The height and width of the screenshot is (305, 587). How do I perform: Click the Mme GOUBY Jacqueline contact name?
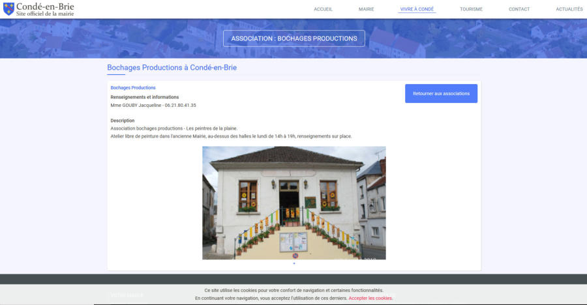136,105
